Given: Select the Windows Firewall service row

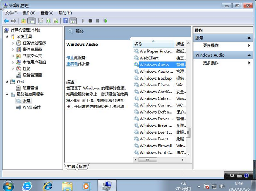Looking at the screenshot, I should pos(160,146).
